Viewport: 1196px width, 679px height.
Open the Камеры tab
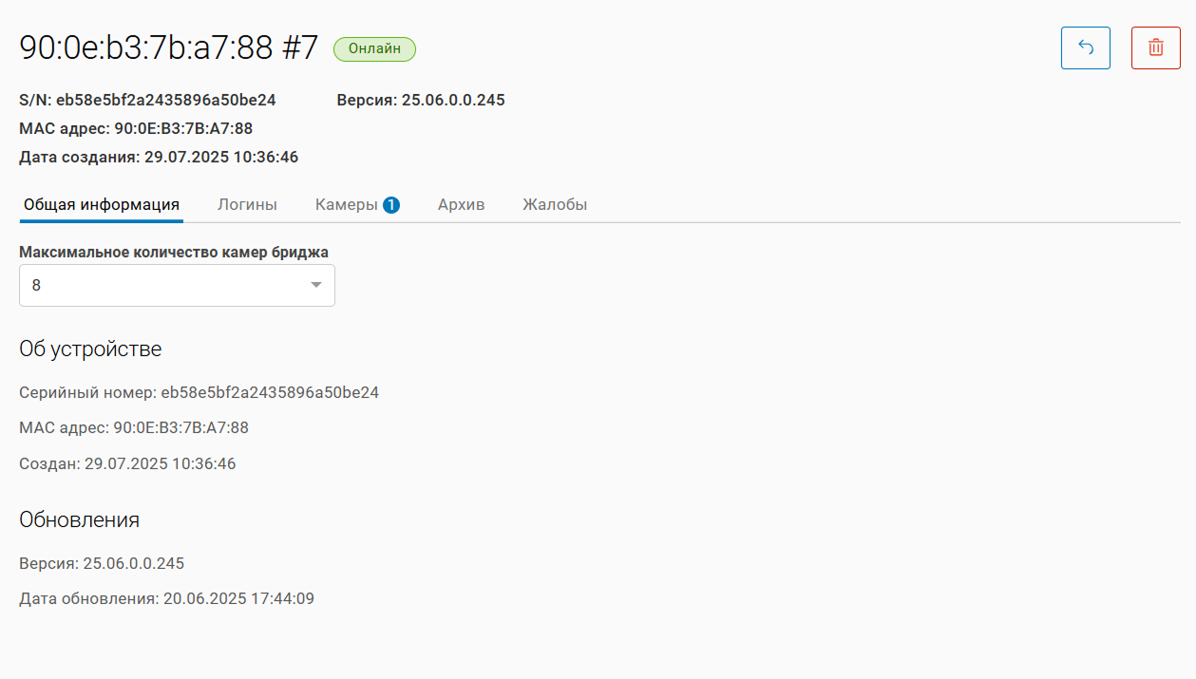(x=347, y=205)
